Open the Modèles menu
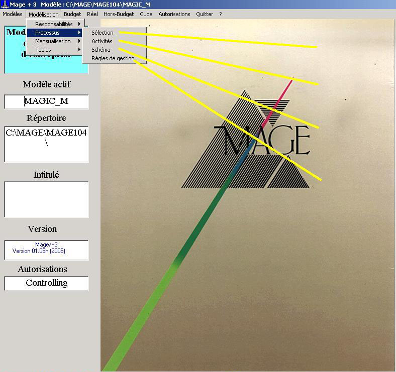The height and width of the screenshot is (372, 396). click(13, 14)
